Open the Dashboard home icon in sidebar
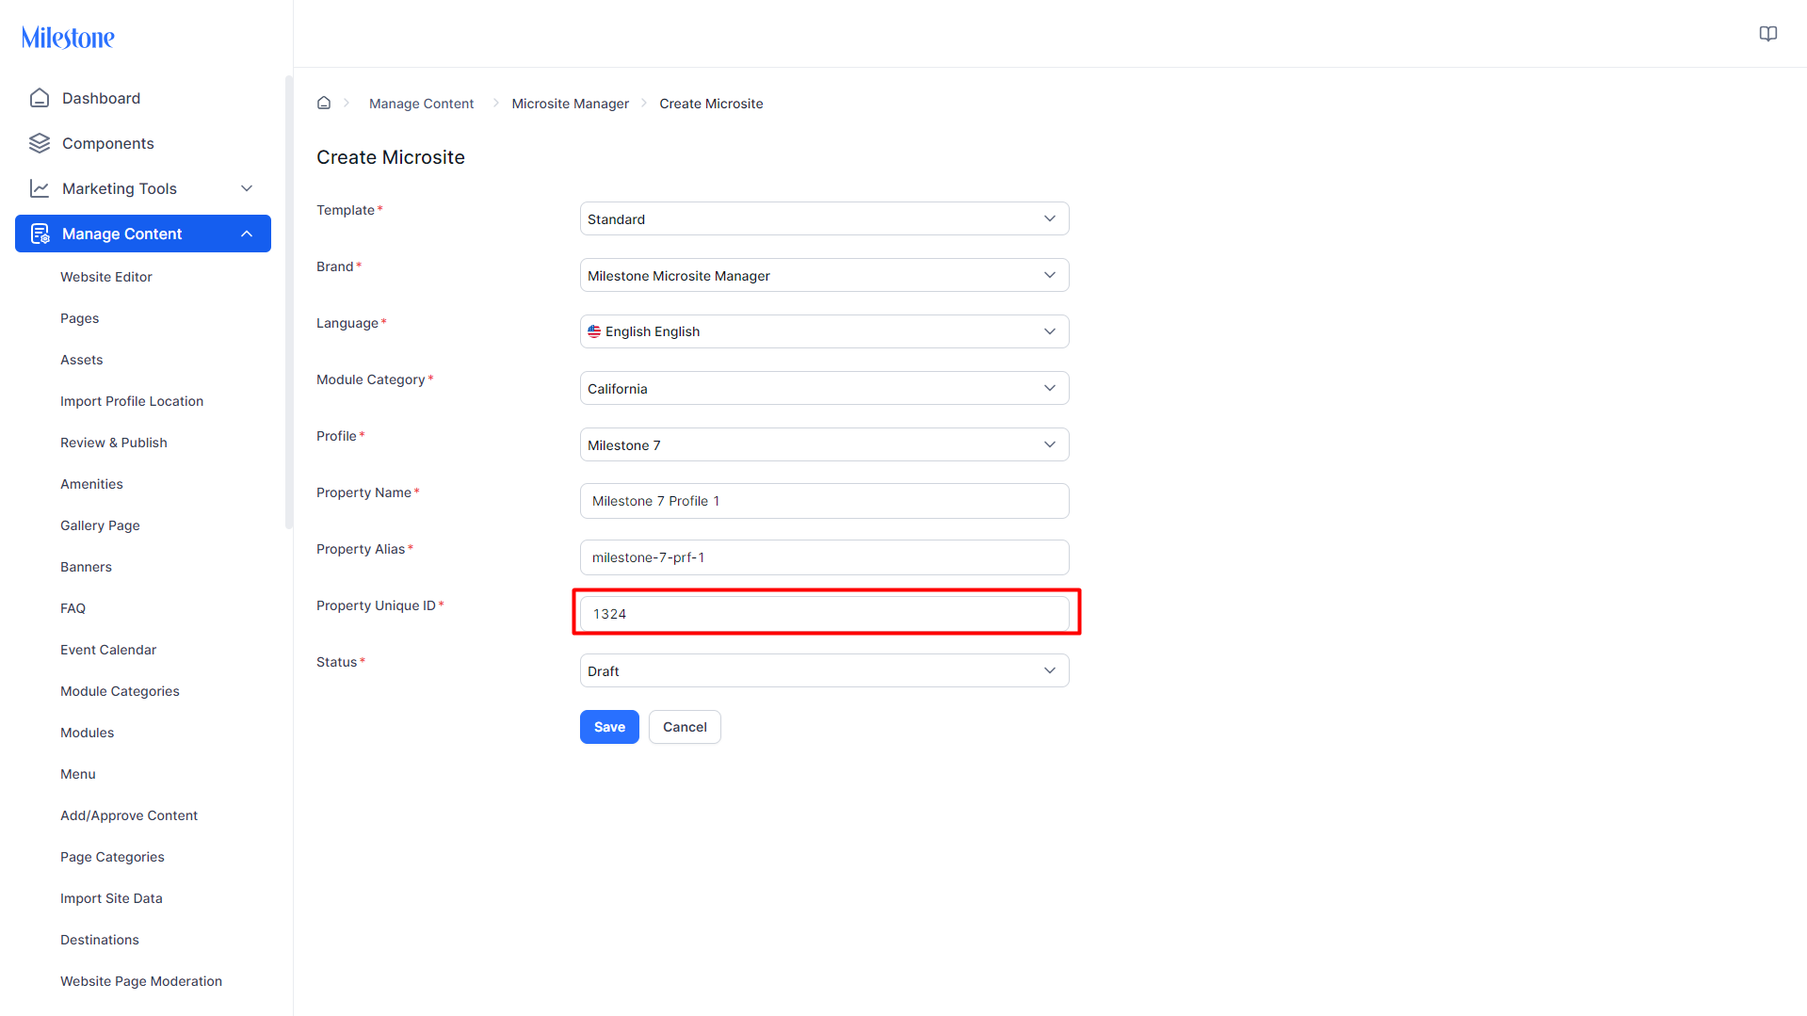This screenshot has height=1016, width=1807. coord(40,98)
